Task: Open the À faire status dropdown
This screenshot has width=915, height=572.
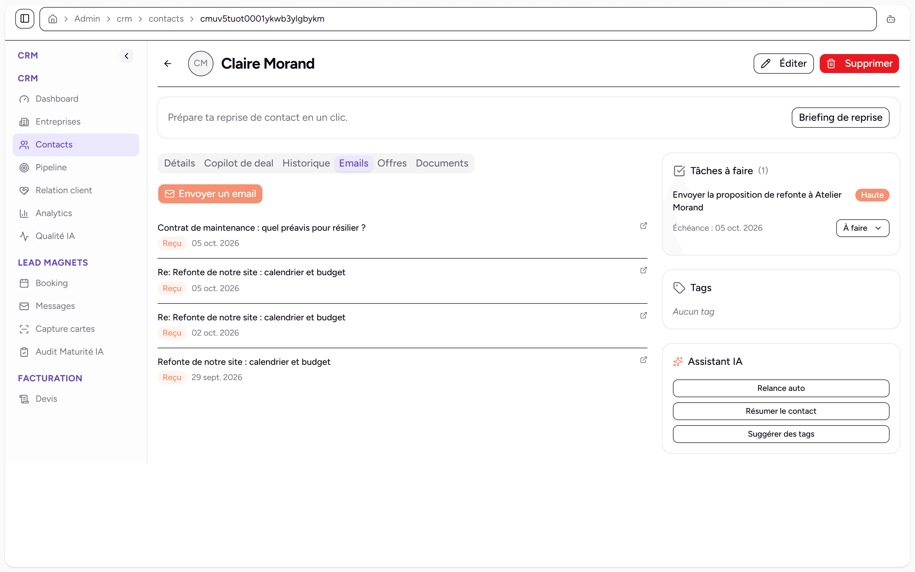Action: 863,228
